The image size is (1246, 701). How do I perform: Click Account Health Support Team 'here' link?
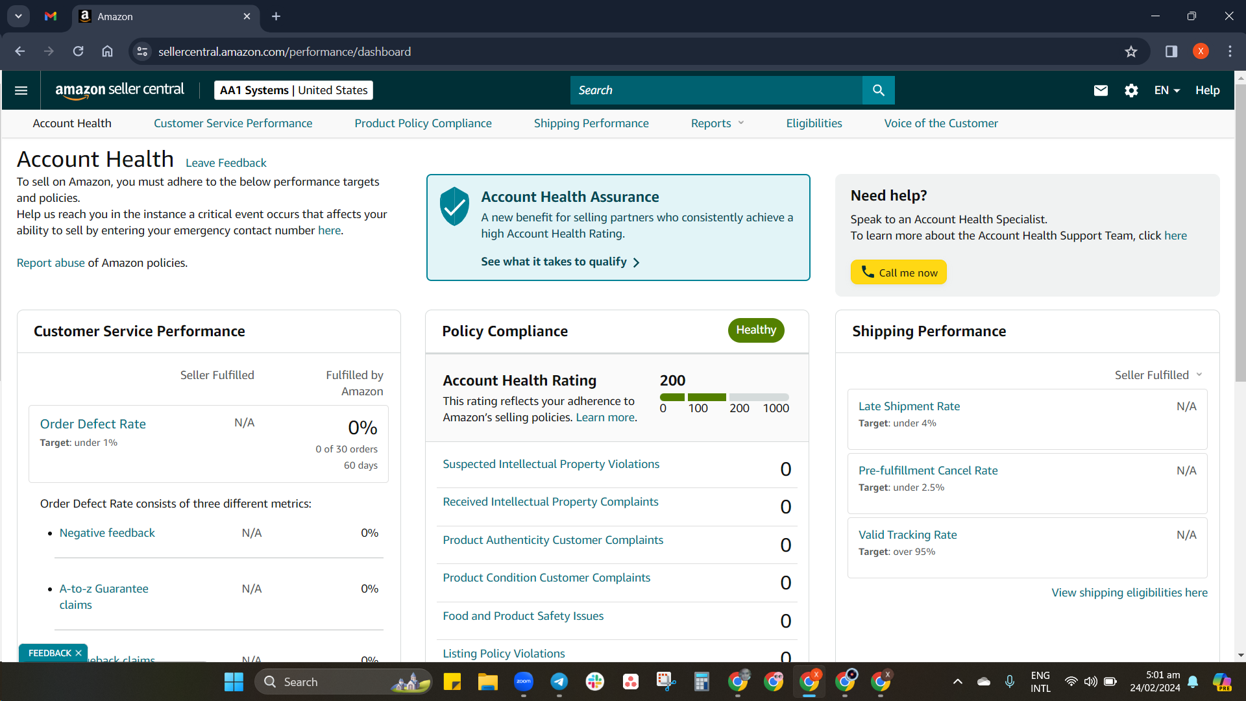[1175, 236]
